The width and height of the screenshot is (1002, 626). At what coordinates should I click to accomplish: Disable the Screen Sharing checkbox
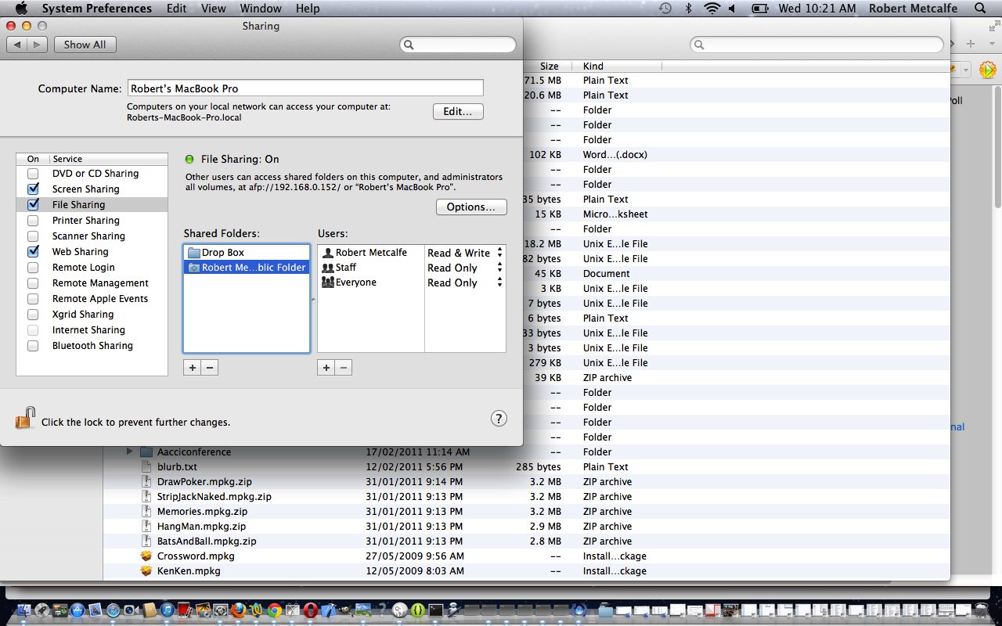33,189
